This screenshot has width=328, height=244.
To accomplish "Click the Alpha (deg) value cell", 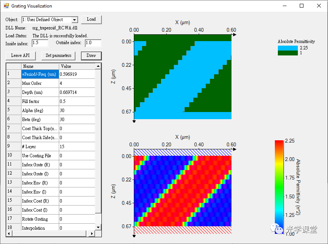I will (x=77, y=110).
